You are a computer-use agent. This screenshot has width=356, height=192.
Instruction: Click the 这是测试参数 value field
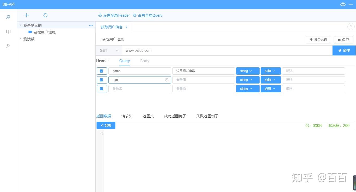coord(204,71)
